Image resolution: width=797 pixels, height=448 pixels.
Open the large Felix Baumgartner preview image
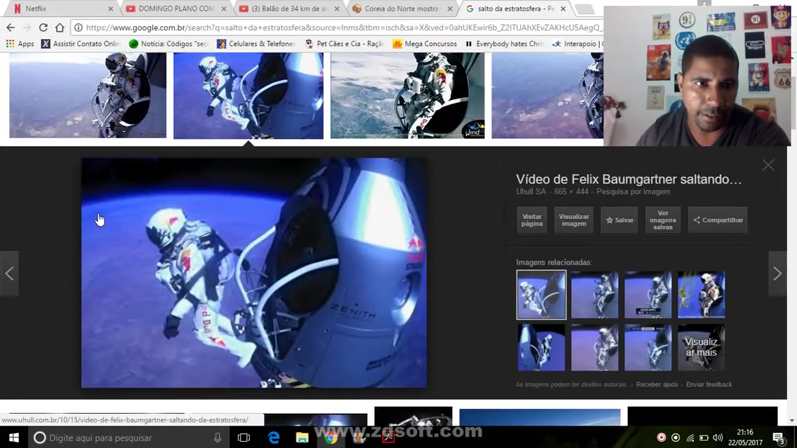coord(254,273)
